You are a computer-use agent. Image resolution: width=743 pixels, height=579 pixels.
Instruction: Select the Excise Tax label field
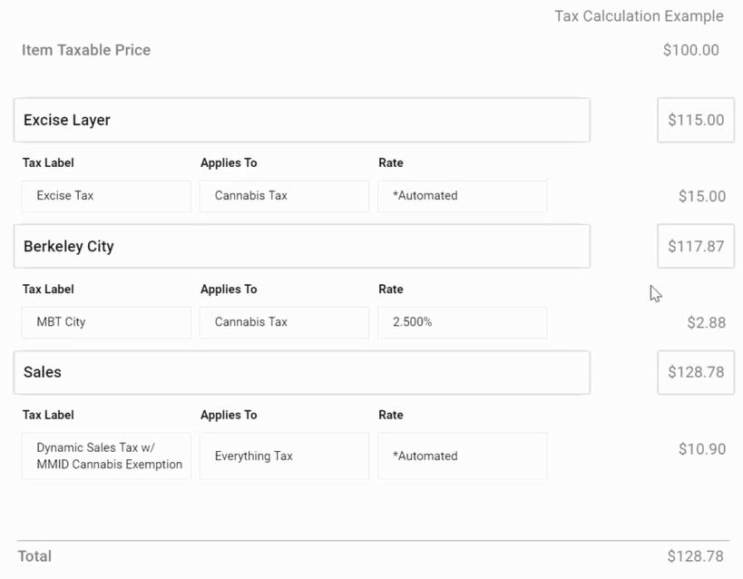(106, 196)
